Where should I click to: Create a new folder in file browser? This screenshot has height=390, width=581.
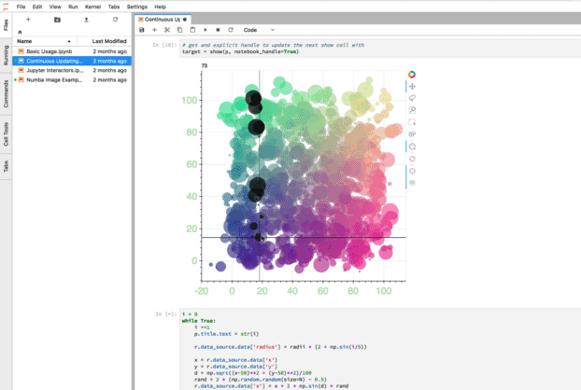coord(57,19)
